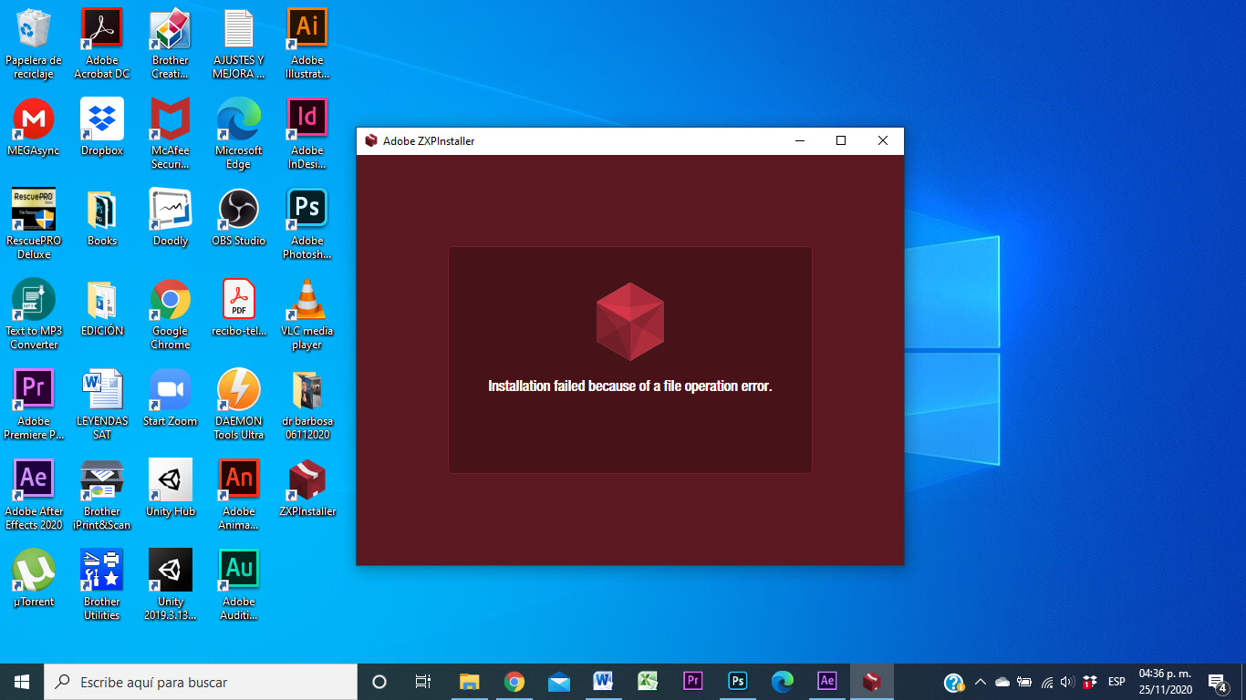Select the RescuePRO Deluxe desktop shortcut
The height and width of the screenshot is (700, 1246).
pos(34,223)
